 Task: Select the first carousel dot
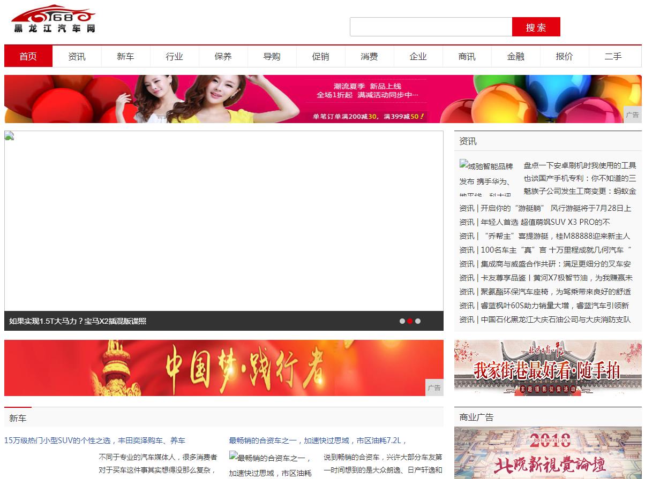tap(402, 321)
